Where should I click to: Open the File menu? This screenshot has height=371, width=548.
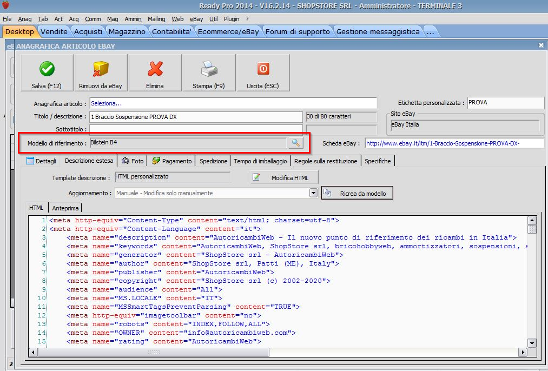pos(7,19)
